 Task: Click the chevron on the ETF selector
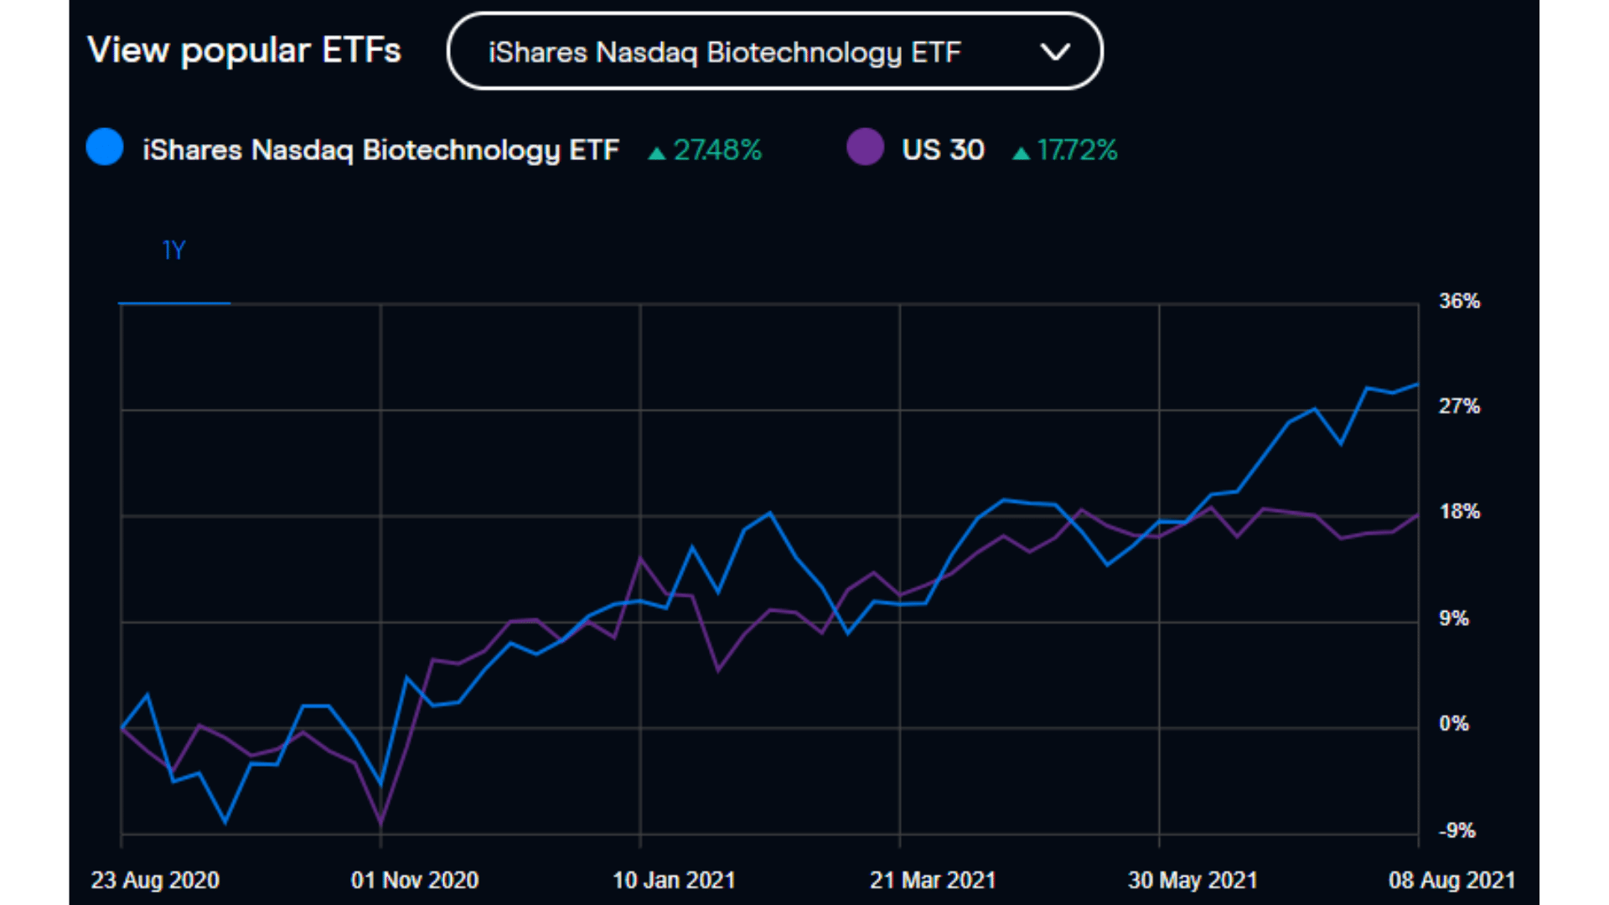point(1056,51)
